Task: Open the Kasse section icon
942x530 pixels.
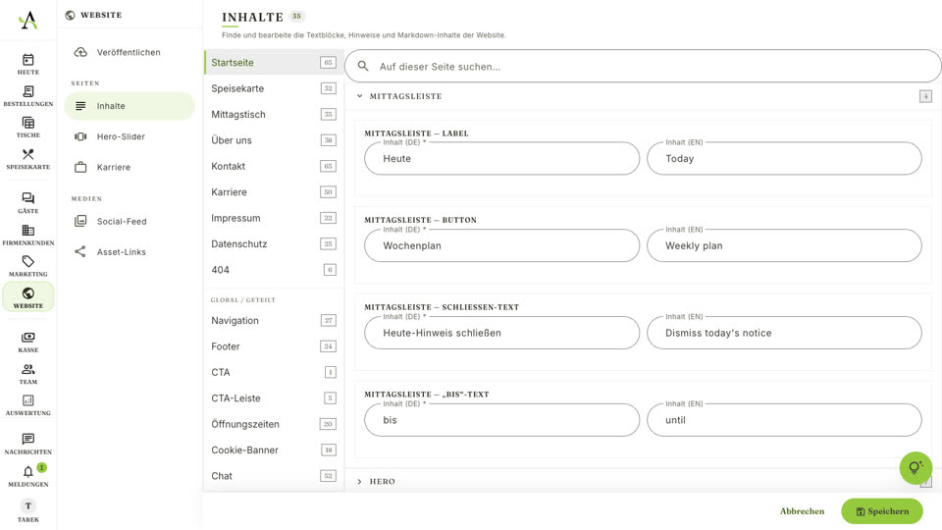Action: [27, 337]
